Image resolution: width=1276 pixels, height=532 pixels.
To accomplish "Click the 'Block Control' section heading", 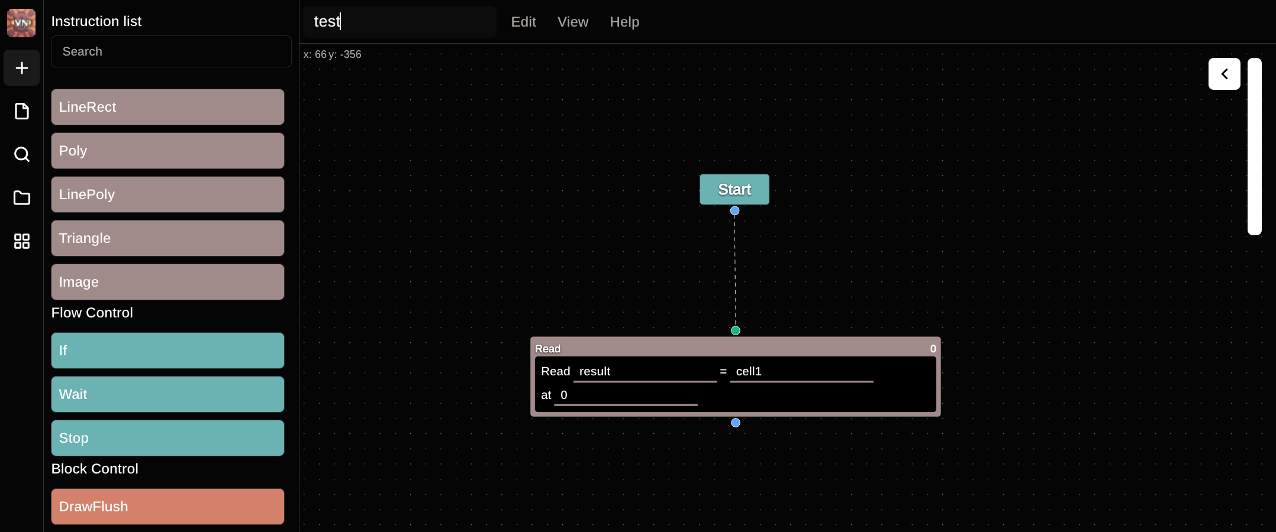I will click(x=95, y=469).
